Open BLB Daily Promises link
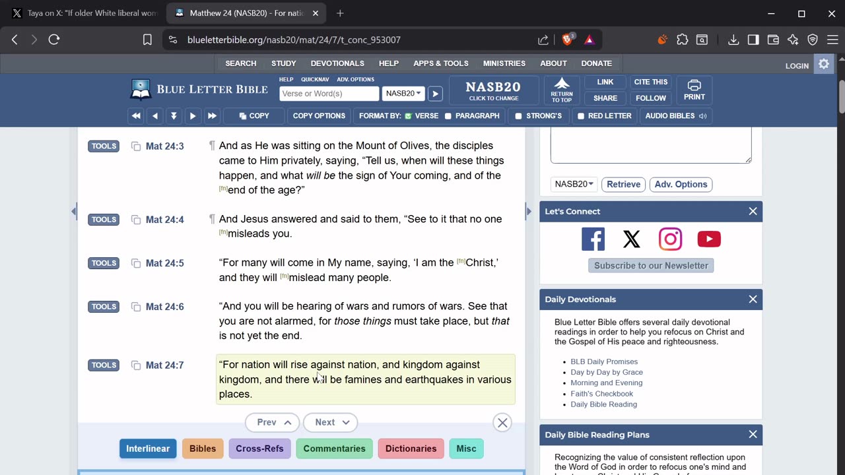The image size is (845, 475). pyautogui.click(x=604, y=362)
